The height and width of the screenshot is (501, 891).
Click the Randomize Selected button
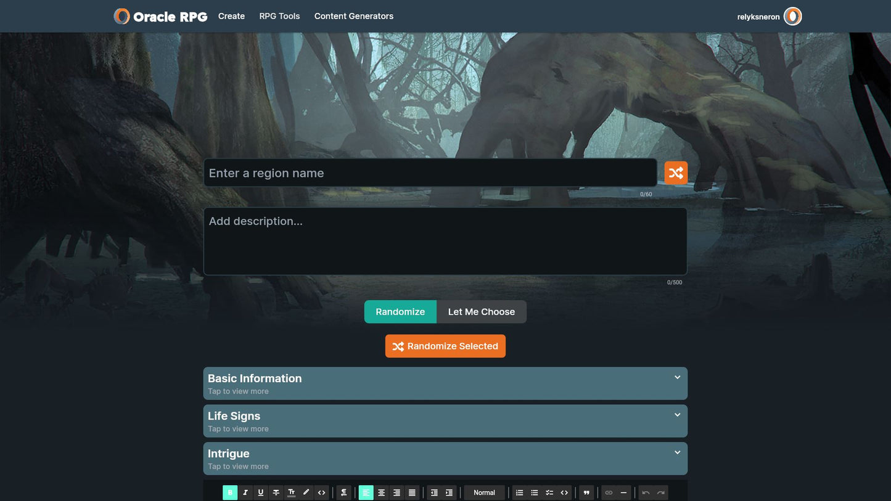(445, 346)
